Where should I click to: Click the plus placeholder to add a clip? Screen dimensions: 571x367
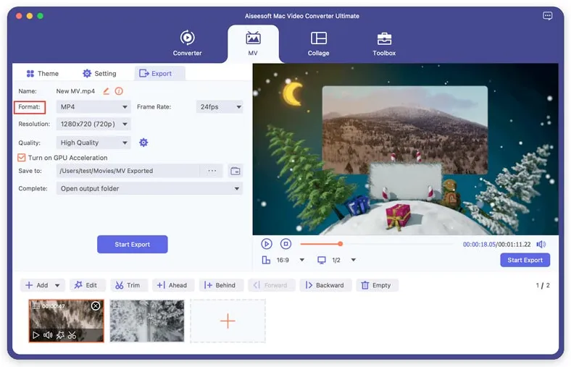pyautogui.click(x=228, y=321)
